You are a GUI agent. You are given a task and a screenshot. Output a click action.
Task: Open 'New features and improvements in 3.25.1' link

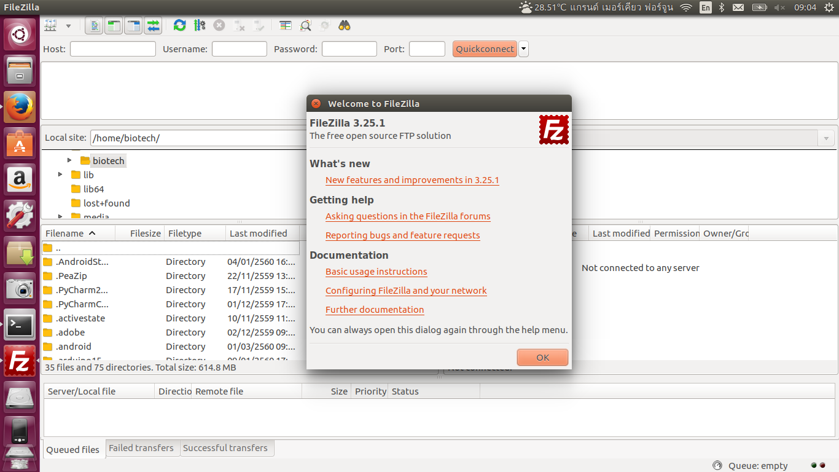pos(412,180)
